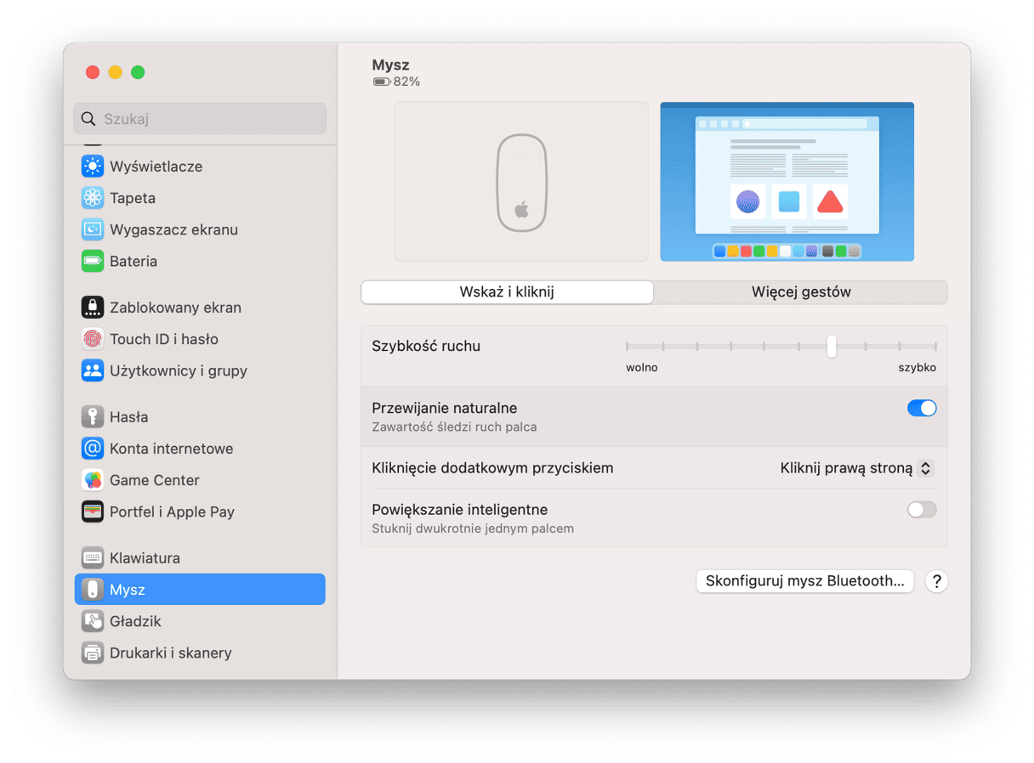Viewport: 1034px width, 763px height.
Task: Select the Tapeta flower icon
Action: pyautogui.click(x=92, y=198)
